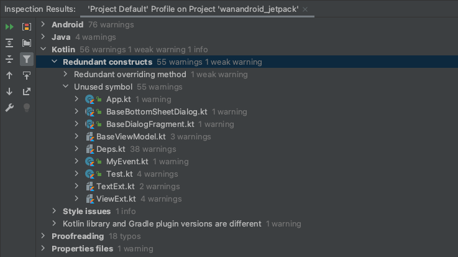Collapse the Redundant constructs node
Image resolution: width=458 pixels, height=257 pixels.
(54, 62)
